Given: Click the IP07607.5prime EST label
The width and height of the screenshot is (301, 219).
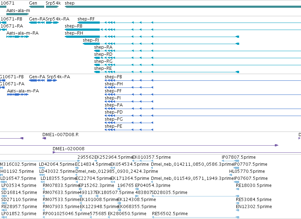Looking at the screenshot, I should click(x=250, y=178).
